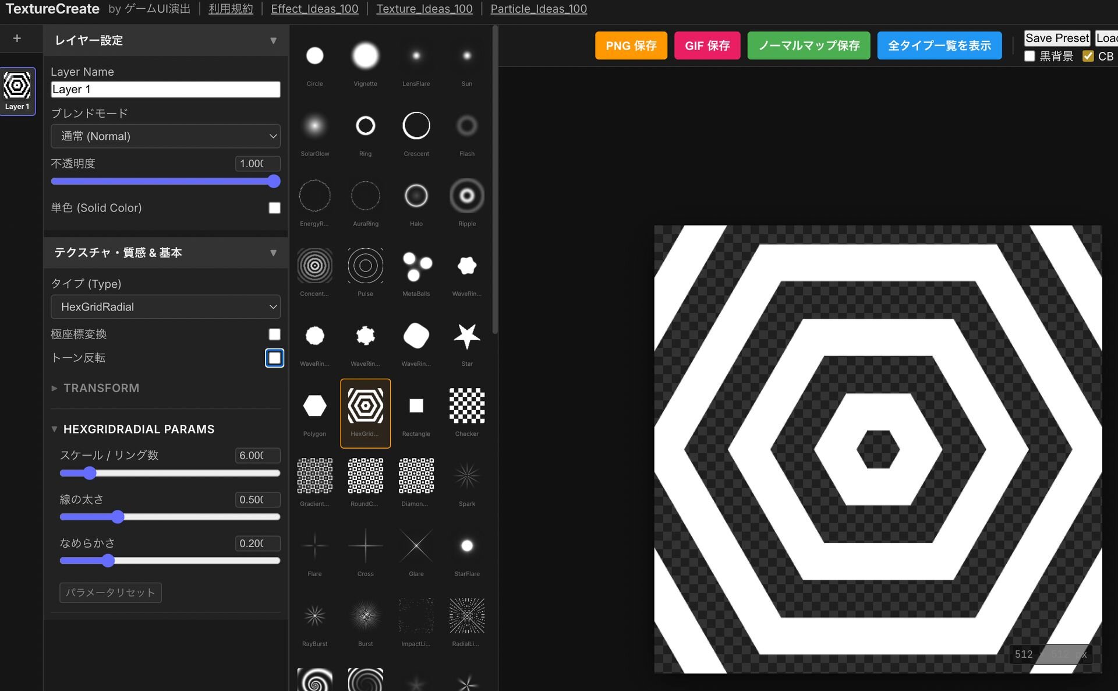
Task: Open the Texture_Ideas_100 link
Action: tap(424, 9)
